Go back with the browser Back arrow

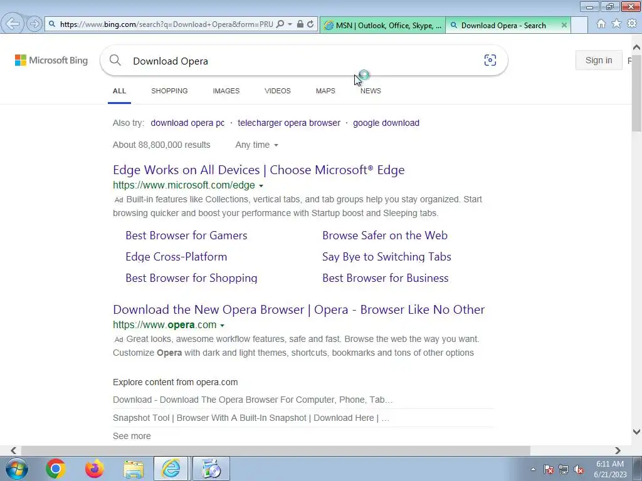[x=13, y=24]
